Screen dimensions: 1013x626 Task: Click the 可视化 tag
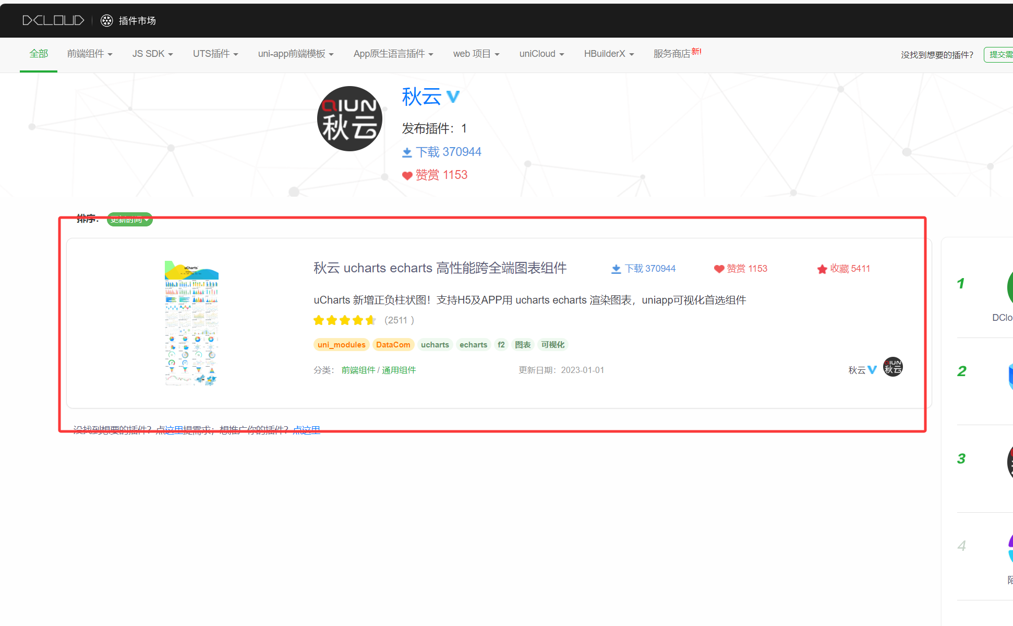tap(553, 345)
